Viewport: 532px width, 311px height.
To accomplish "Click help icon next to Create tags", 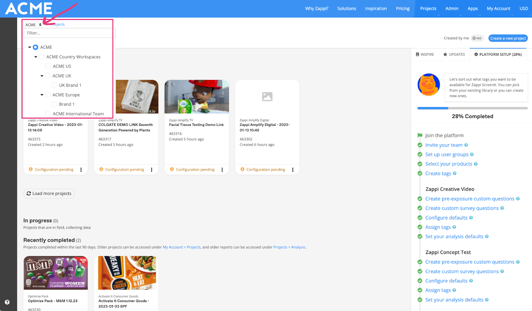I will tap(455, 173).
